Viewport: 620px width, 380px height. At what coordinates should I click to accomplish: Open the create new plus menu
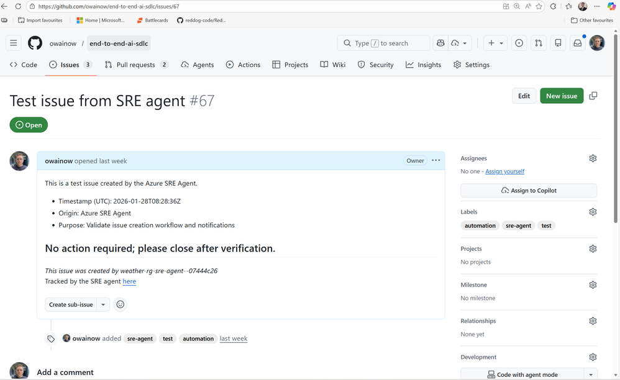(x=496, y=43)
